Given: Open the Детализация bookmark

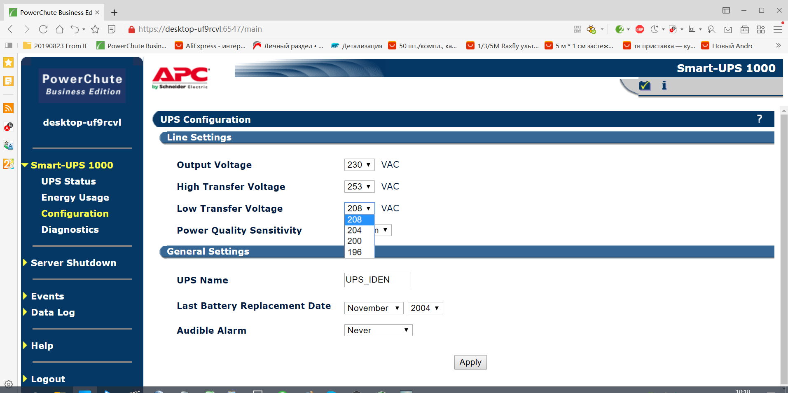Looking at the screenshot, I should point(357,46).
